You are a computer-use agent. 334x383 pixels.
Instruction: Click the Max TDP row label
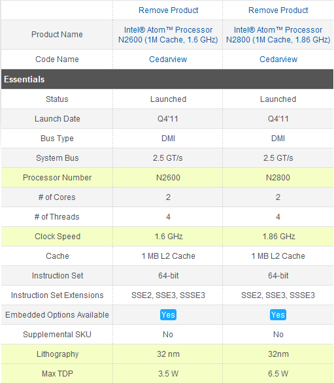58,374
